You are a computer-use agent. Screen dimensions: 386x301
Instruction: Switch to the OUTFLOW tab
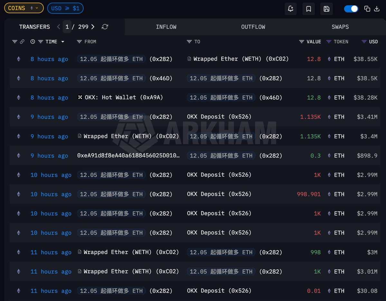253,27
